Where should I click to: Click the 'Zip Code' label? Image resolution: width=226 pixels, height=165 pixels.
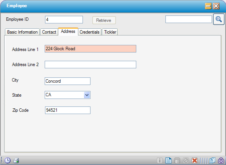coord(20,110)
